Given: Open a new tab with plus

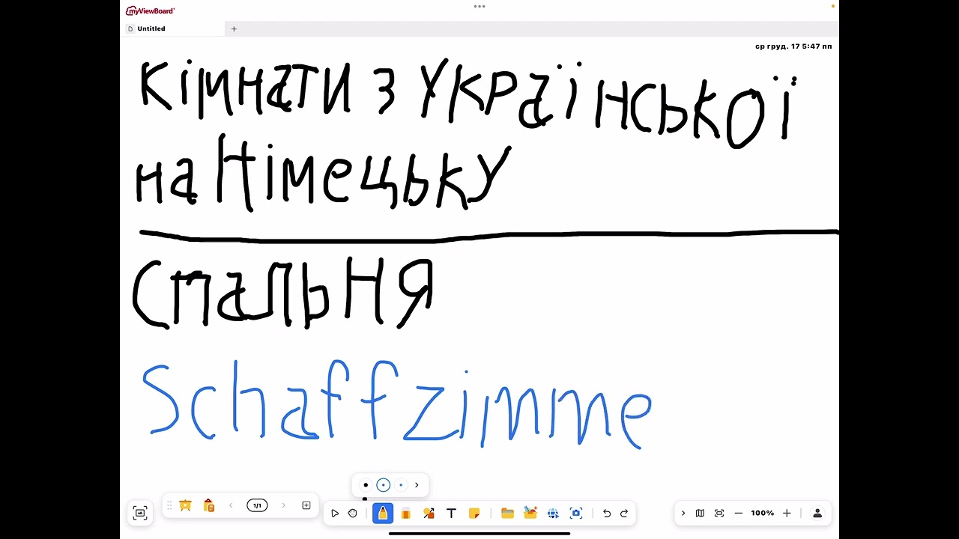Looking at the screenshot, I should (x=234, y=28).
